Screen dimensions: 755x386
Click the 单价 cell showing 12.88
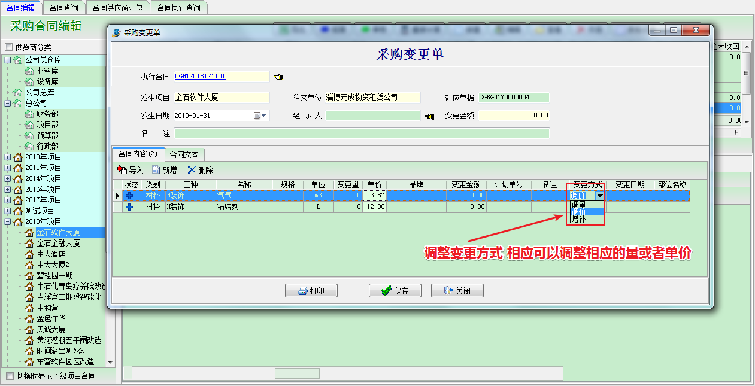[x=375, y=206]
